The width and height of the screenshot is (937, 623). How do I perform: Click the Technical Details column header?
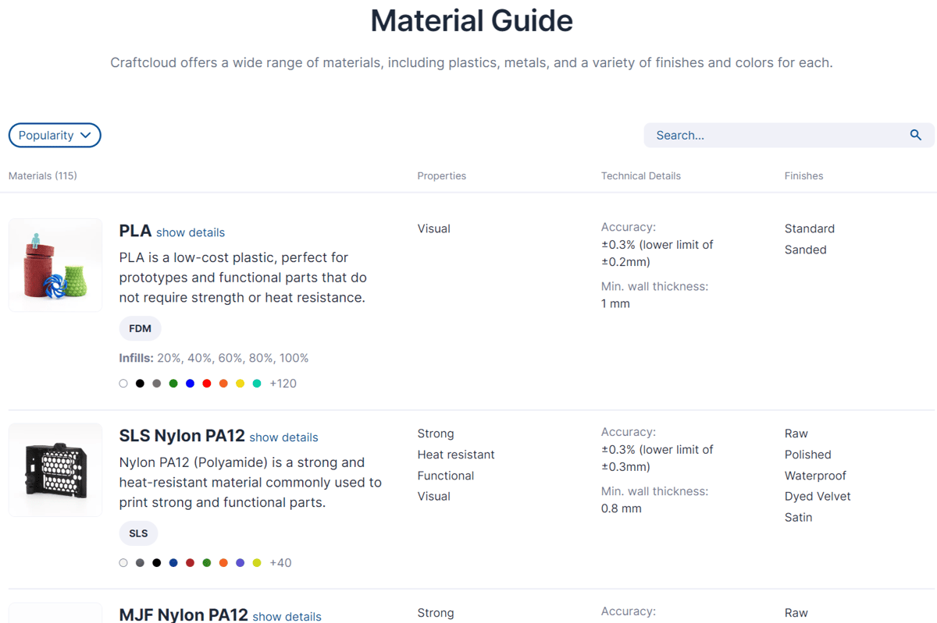click(x=641, y=175)
